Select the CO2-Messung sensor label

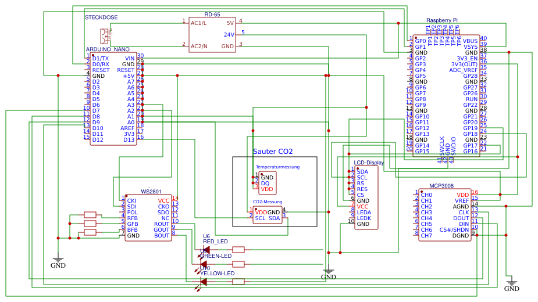coord(267,202)
